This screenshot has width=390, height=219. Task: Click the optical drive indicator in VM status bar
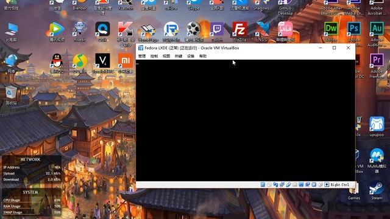[x=269, y=184]
